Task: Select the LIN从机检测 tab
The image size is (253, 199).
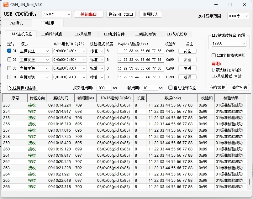Action: (177, 34)
